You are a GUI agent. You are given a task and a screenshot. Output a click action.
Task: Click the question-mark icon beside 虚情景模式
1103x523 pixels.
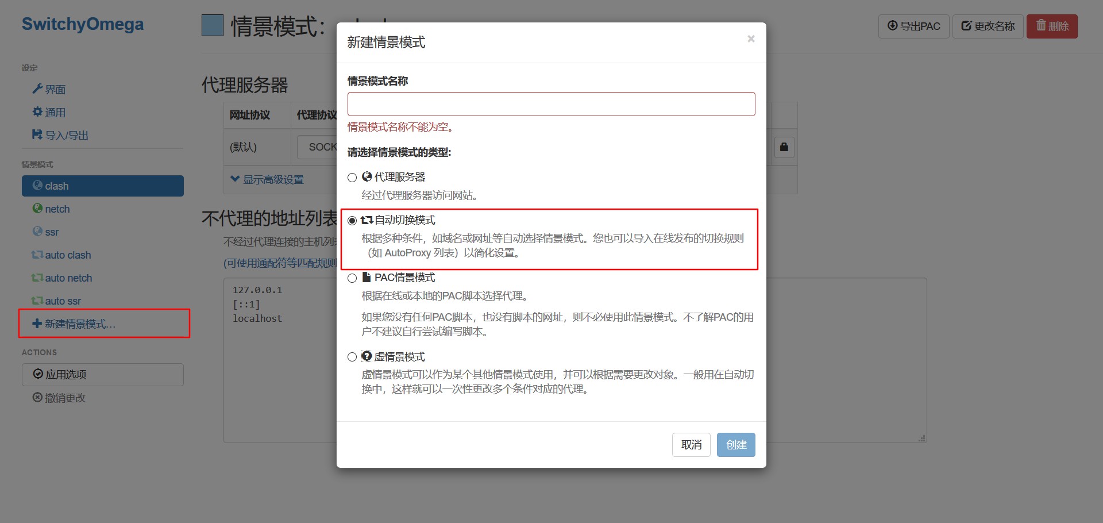(x=367, y=356)
